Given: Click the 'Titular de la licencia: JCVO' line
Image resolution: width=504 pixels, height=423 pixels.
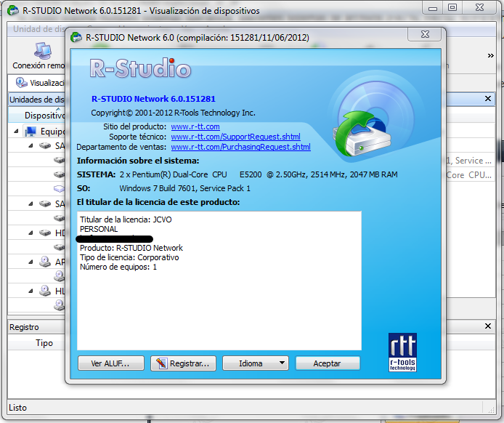Looking at the screenshot, I should click(126, 219).
